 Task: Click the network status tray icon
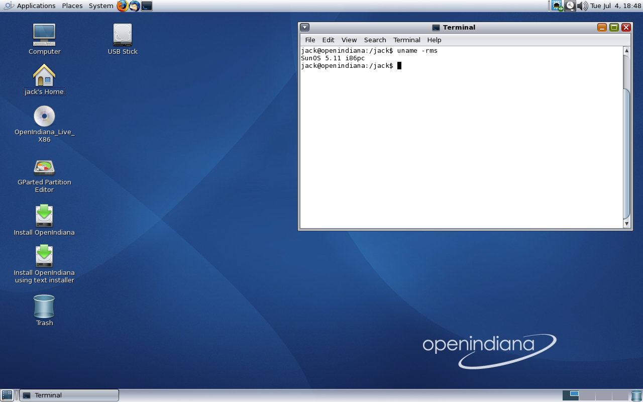(x=557, y=6)
